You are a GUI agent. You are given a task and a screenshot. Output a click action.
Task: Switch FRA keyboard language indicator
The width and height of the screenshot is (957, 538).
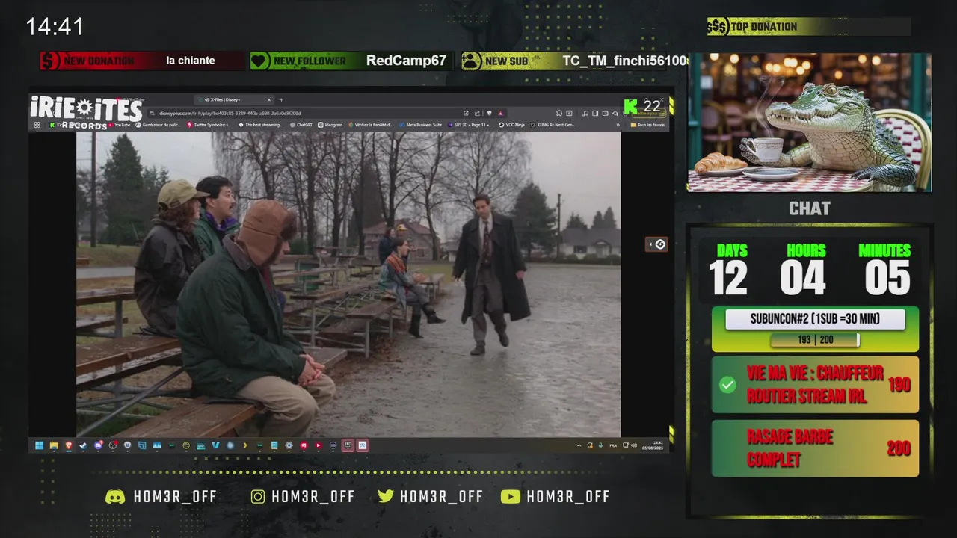(613, 445)
